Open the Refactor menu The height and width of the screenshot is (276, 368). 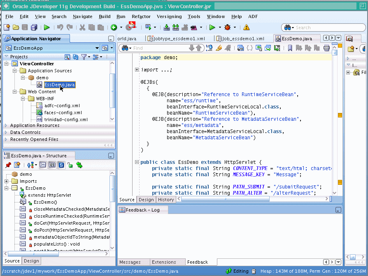coord(141,16)
